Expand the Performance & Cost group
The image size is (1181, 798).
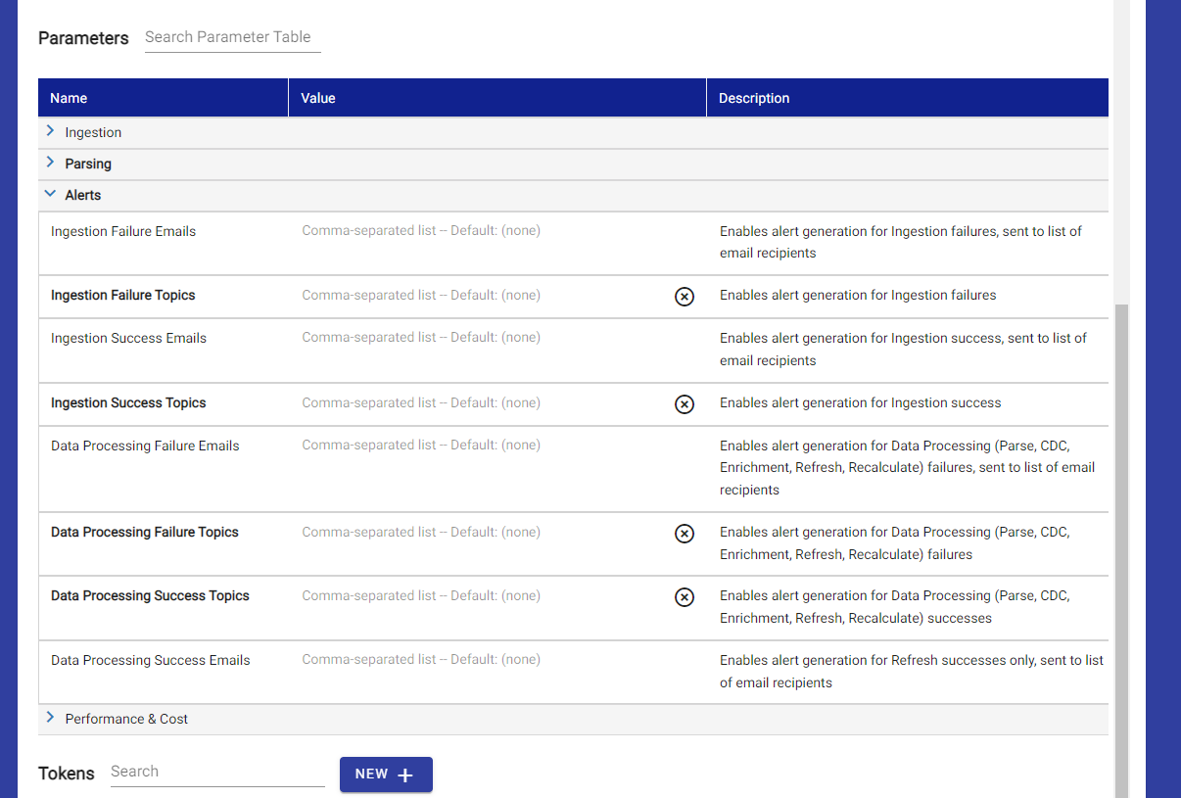[50, 718]
